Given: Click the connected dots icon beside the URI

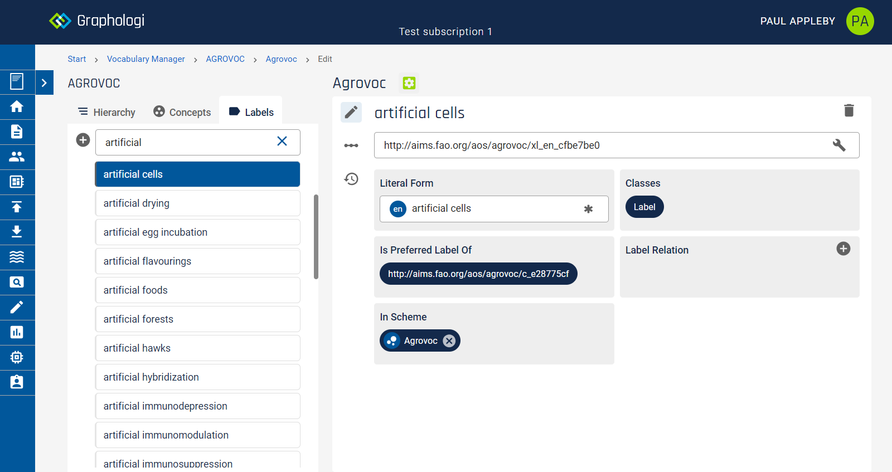Looking at the screenshot, I should pos(351,145).
